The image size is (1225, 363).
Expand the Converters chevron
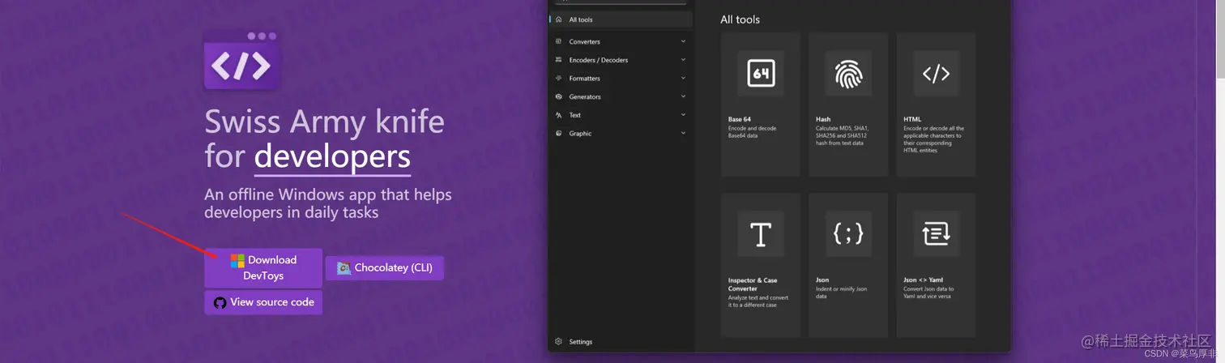683,41
